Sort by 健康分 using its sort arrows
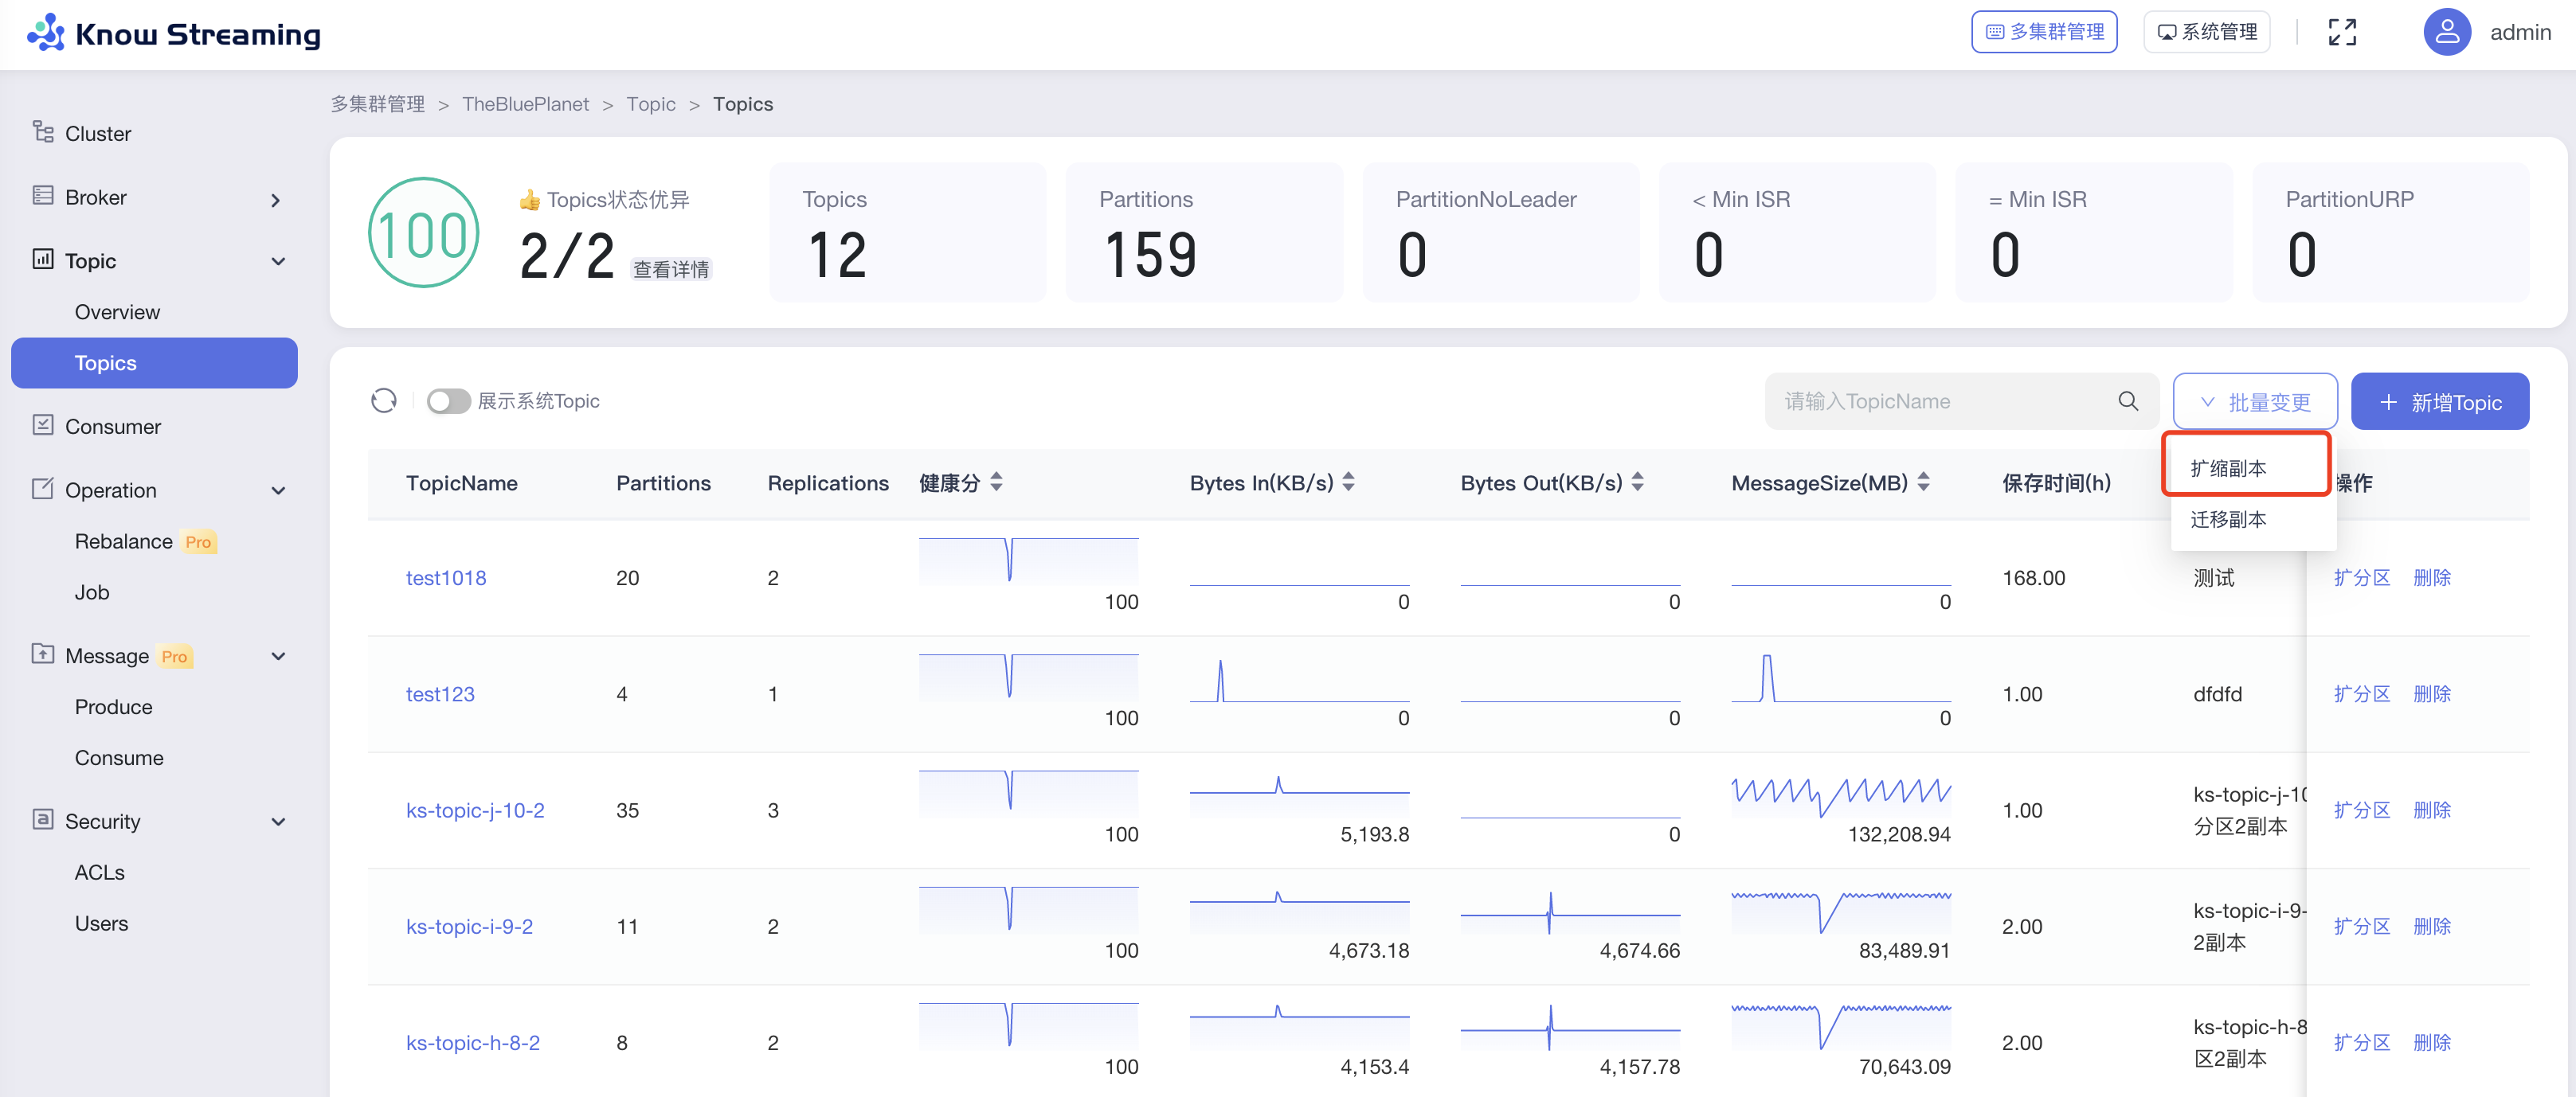This screenshot has width=2576, height=1097. 996,482
